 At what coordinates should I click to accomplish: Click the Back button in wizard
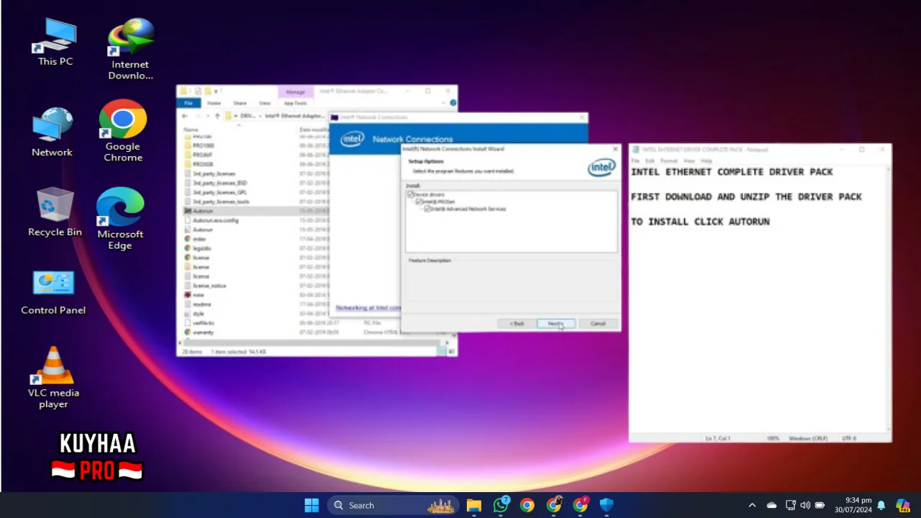tap(517, 324)
